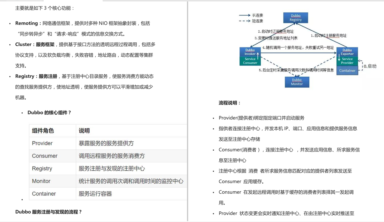Click the Dubbo Exporter box in diagram
Image resolution: width=384 pixels, height=222 pixels.
pos(347,52)
